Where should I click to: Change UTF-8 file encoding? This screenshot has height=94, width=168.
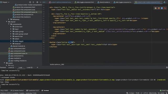pos(145,93)
